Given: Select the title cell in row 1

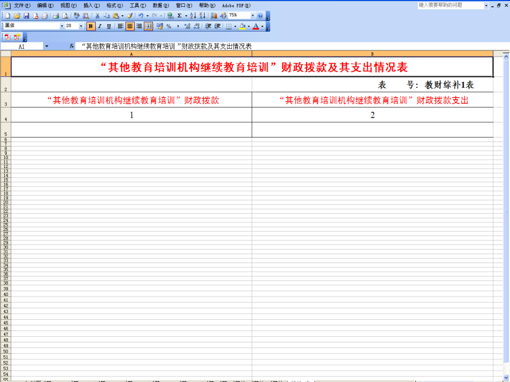Looking at the screenshot, I should [x=252, y=67].
